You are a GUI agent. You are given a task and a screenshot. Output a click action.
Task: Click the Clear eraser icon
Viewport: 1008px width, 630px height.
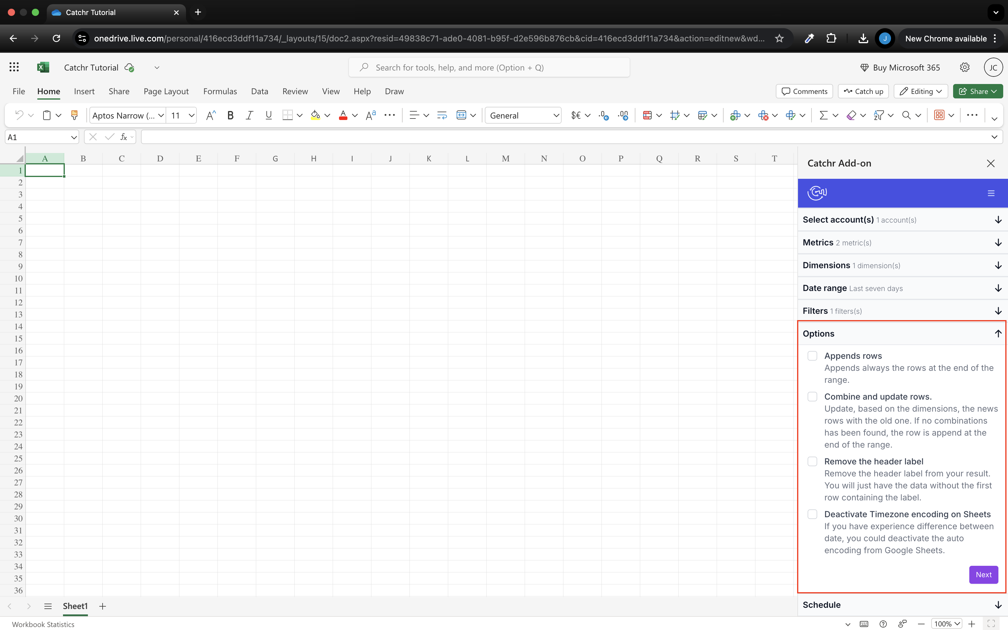click(851, 115)
